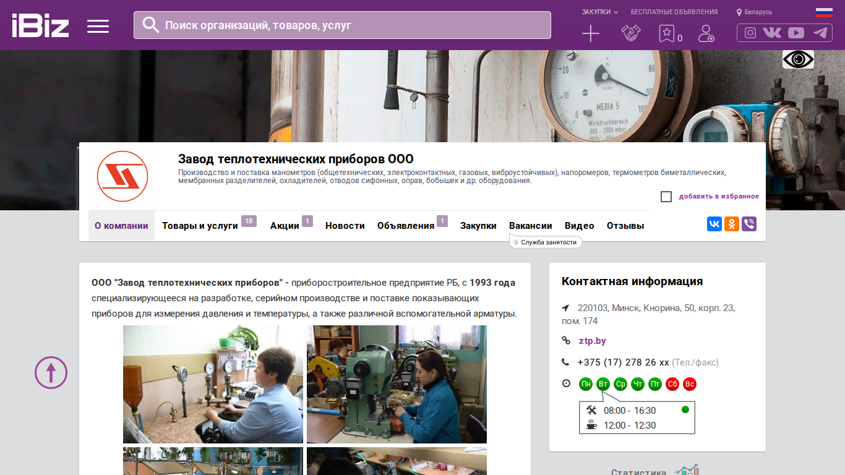Click the company red logo
Image resolution: width=845 pixels, height=475 pixels.
122,176
